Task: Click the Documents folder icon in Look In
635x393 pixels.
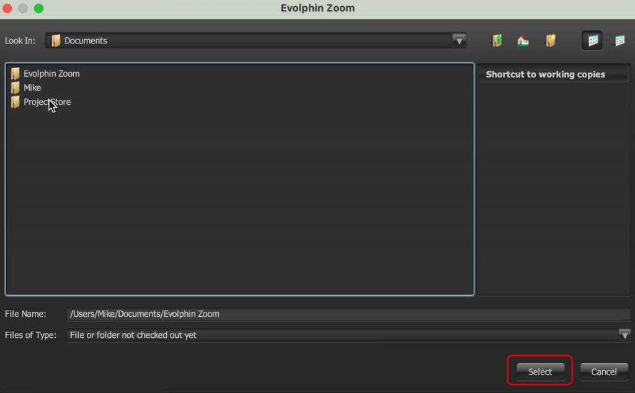Action: point(56,40)
